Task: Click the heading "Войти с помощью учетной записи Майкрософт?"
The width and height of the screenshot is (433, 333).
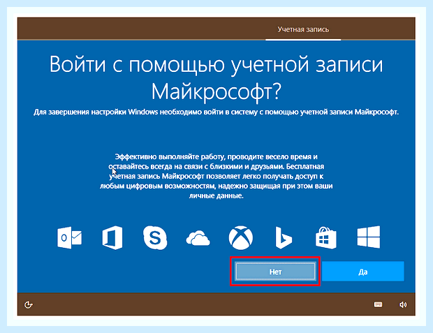Action: point(216,78)
